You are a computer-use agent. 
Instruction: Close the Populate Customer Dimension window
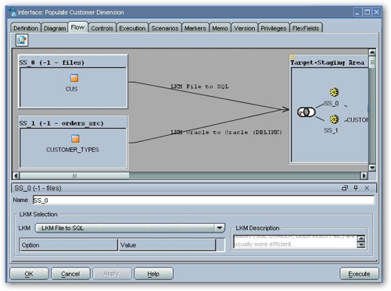[x=377, y=12]
